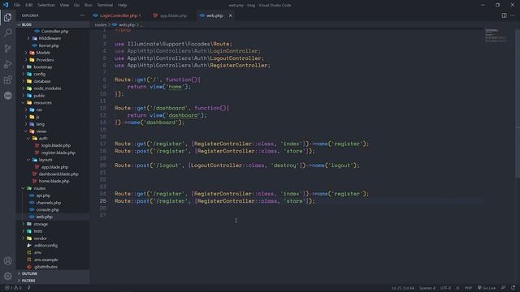
Task: Expand the bootstrap folder
Action: coord(53,67)
